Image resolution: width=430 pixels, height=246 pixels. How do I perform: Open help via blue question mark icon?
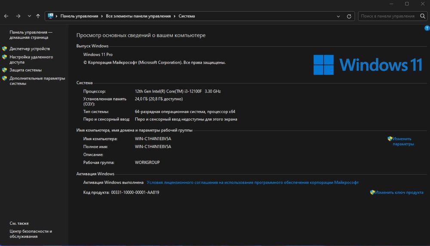(x=427, y=28)
